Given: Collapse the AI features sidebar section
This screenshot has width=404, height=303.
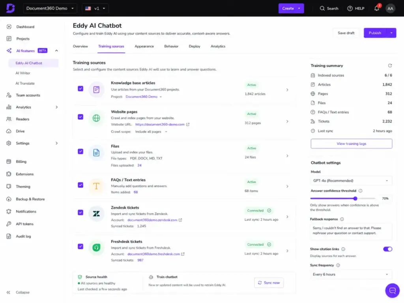Looking at the screenshot, I should click(56, 51).
